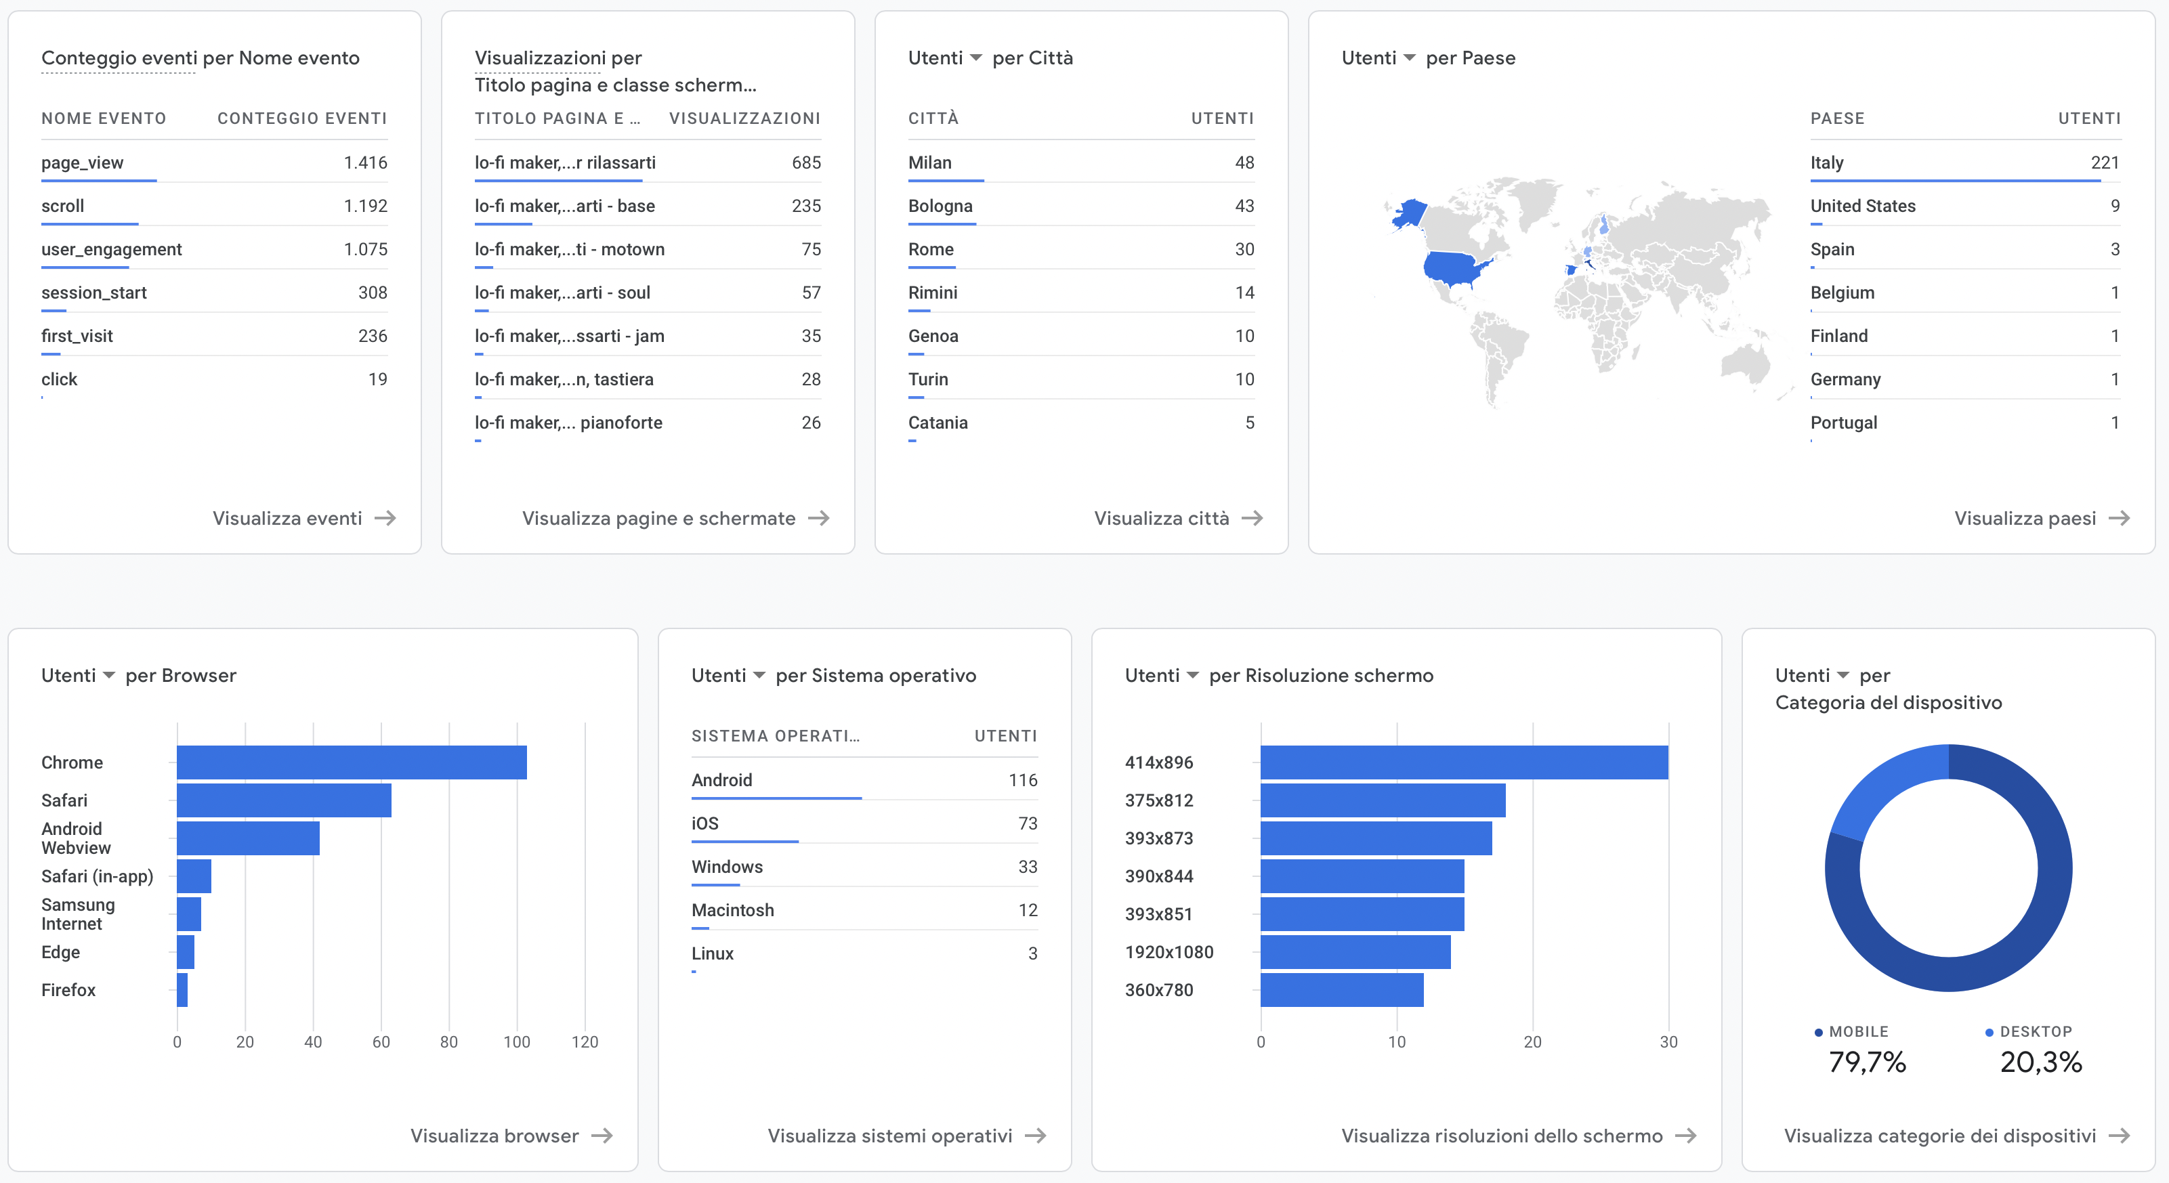Click the arrow icon next to Visualizza eventi
This screenshot has width=2169, height=1183.
[385, 518]
